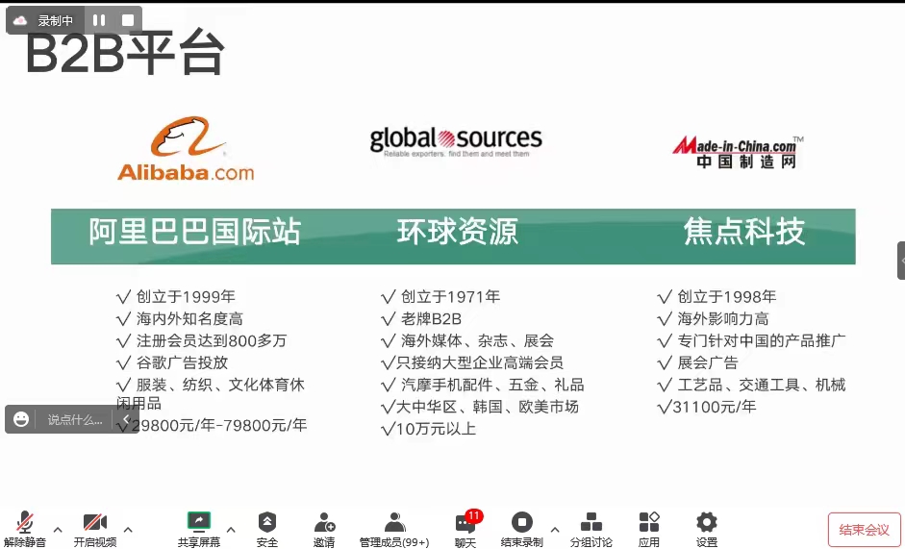Turn on camera with 开启视频

tap(94, 528)
